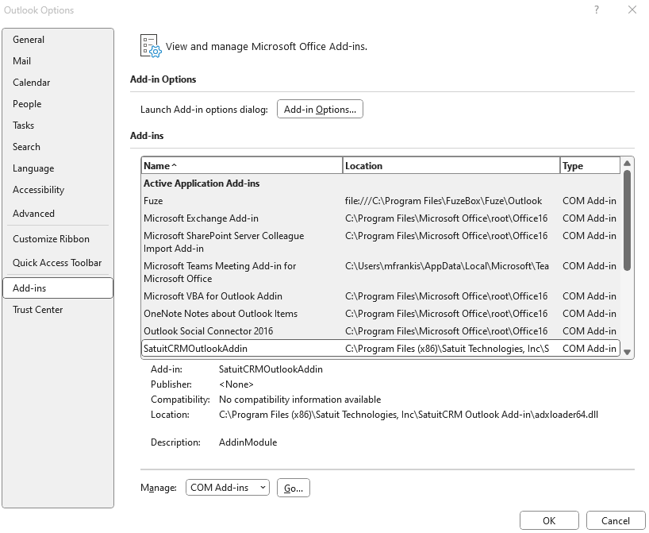Viewport: 649px width, 533px height.
Task: Click the Cancel button
Action: click(x=616, y=521)
